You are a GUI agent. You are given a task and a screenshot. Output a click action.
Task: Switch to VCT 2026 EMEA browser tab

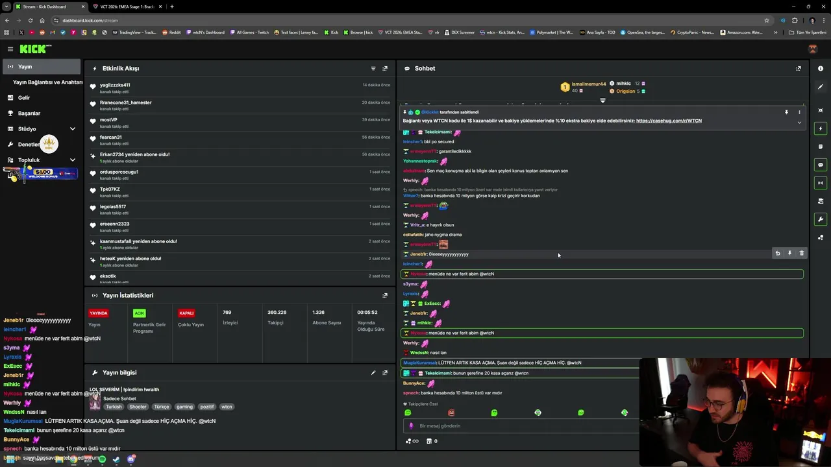pyautogui.click(x=127, y=6)
